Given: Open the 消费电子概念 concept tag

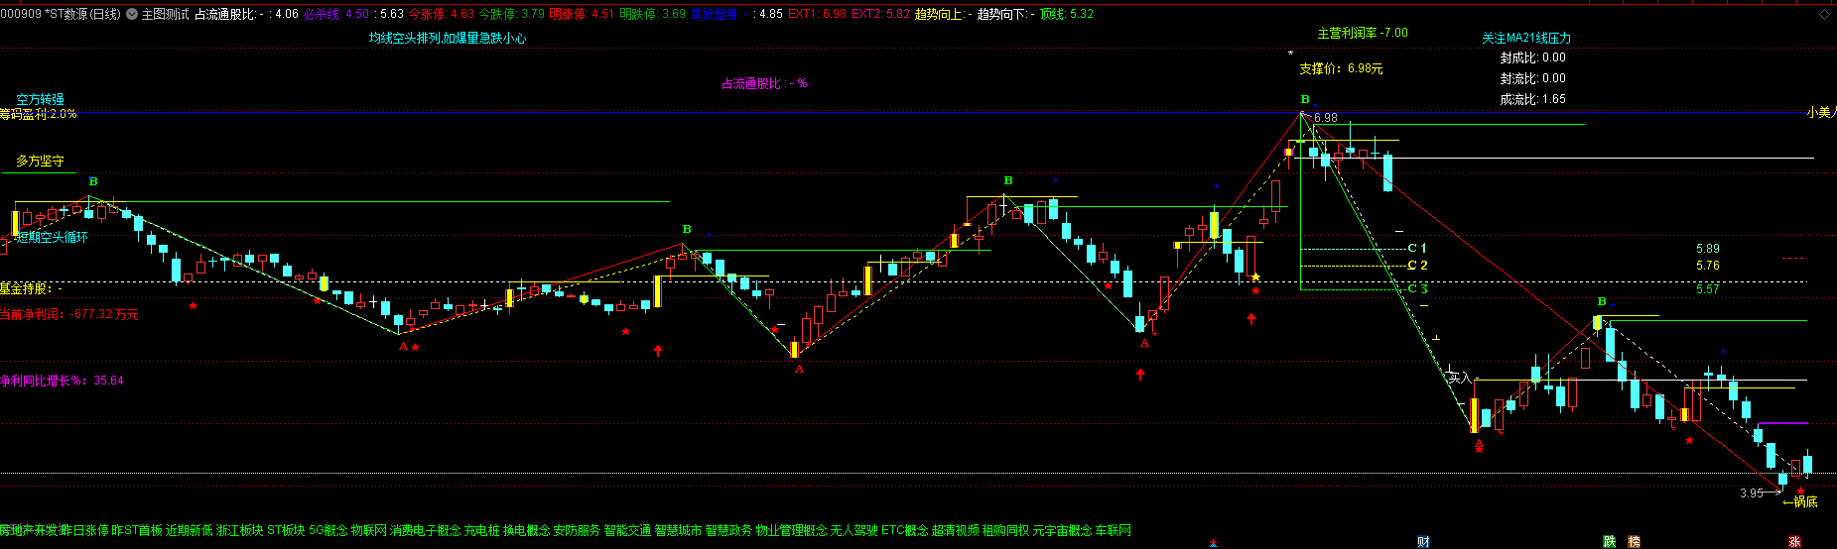Looking at the screenshot, I should tap(426, 530).
